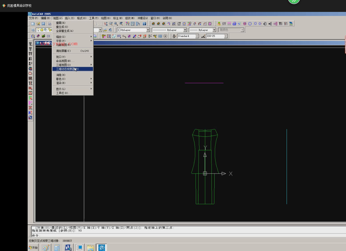The height and width of the screenshot is (251, 346).
Task: Click the 'CO' icon in third toolbar row
Action: 48,36
